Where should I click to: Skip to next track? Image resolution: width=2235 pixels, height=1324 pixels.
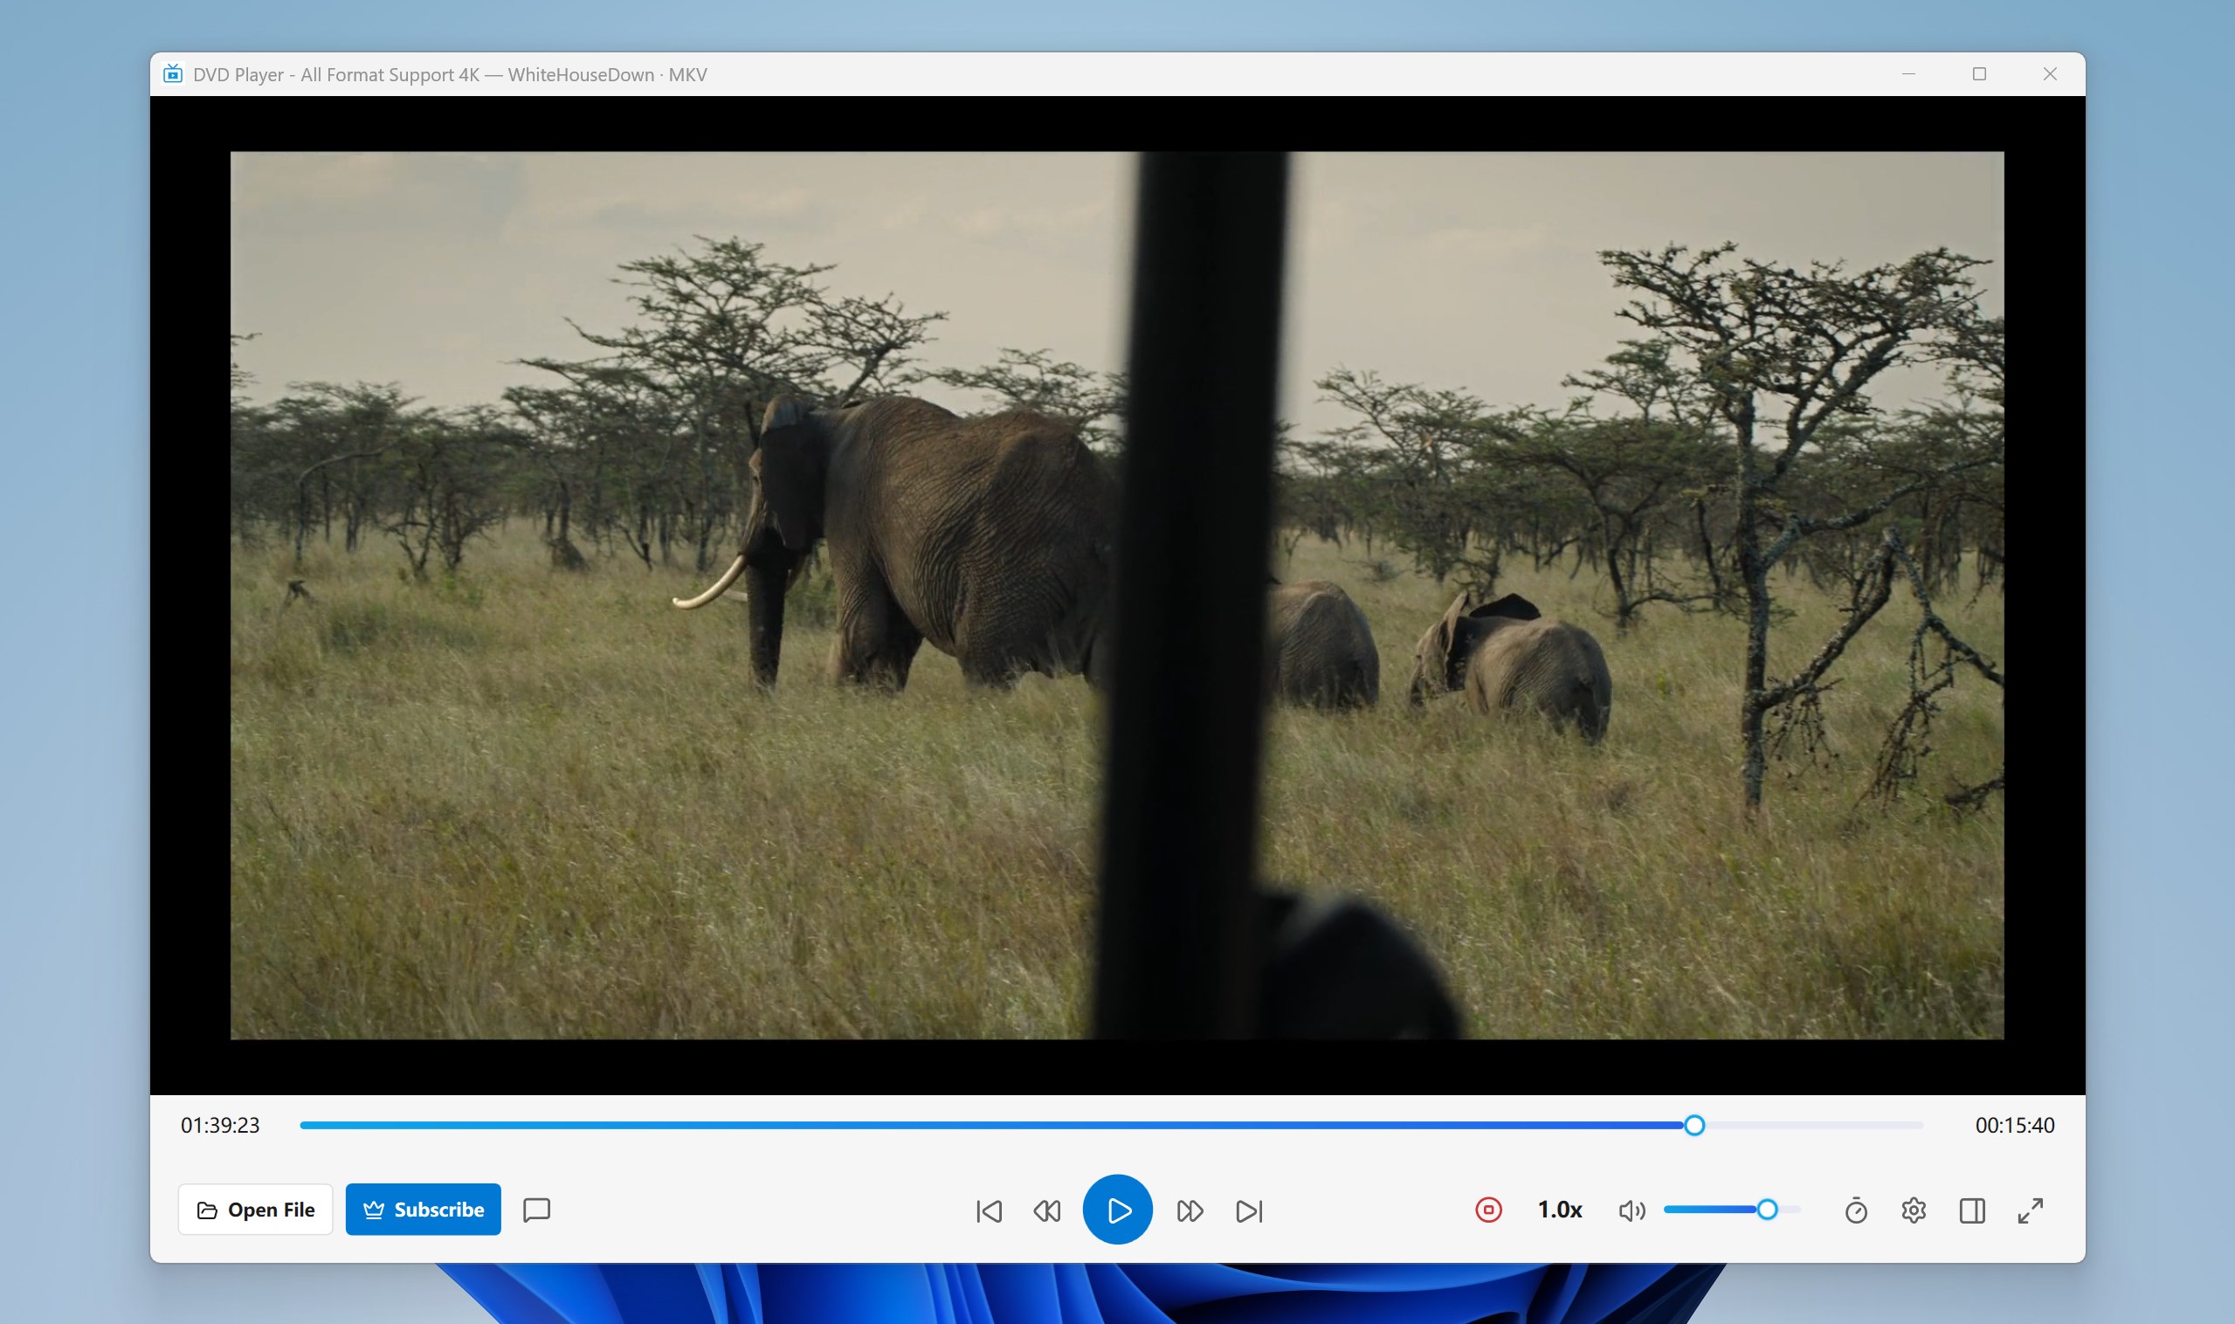tap(1249, 1211)
